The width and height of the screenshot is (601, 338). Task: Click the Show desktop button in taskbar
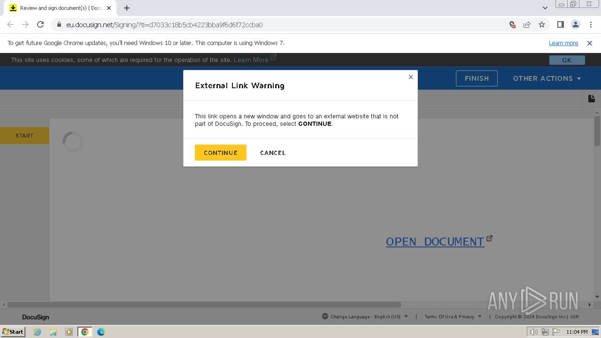[596, 332]
